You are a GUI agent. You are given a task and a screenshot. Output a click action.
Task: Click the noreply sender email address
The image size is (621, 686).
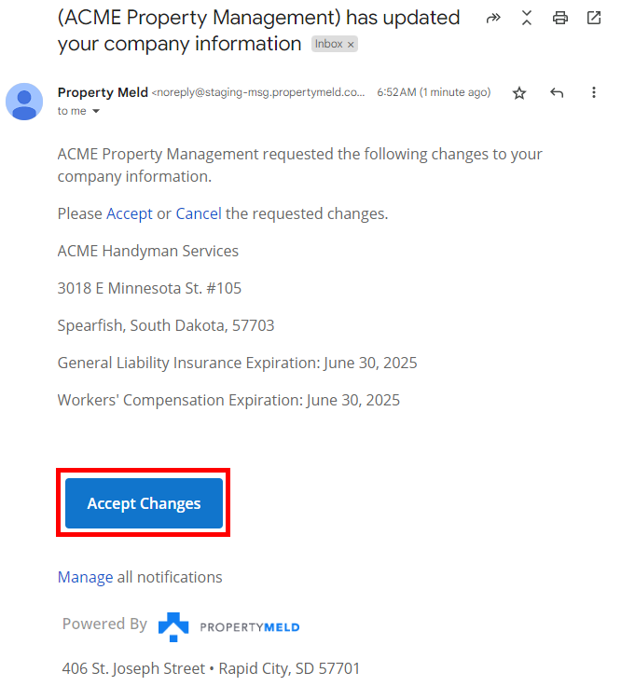click(x=259, y=93)
